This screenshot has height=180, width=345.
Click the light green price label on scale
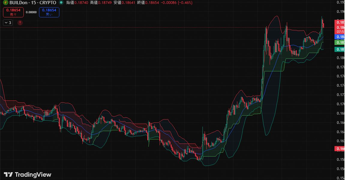coord(340,43)
